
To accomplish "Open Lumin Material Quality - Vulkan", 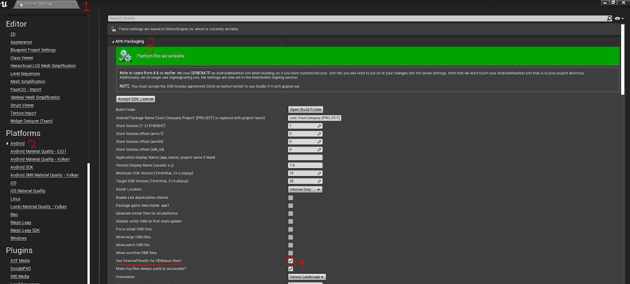I will tap(39, 206).
